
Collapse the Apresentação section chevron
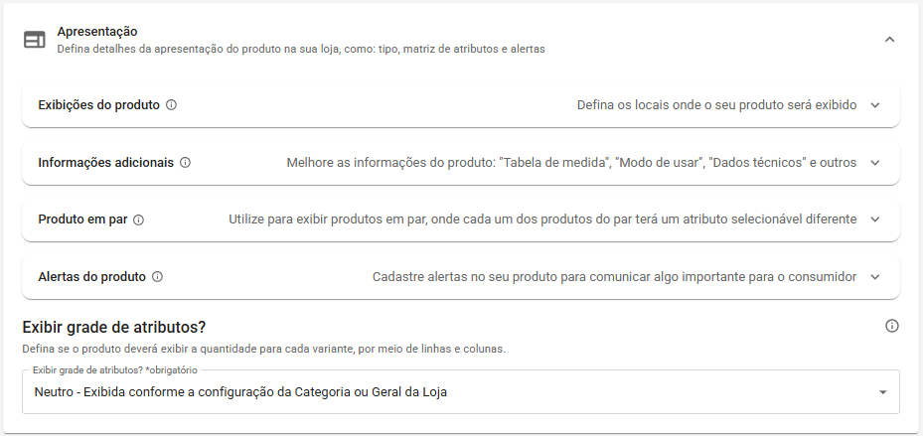889,40
